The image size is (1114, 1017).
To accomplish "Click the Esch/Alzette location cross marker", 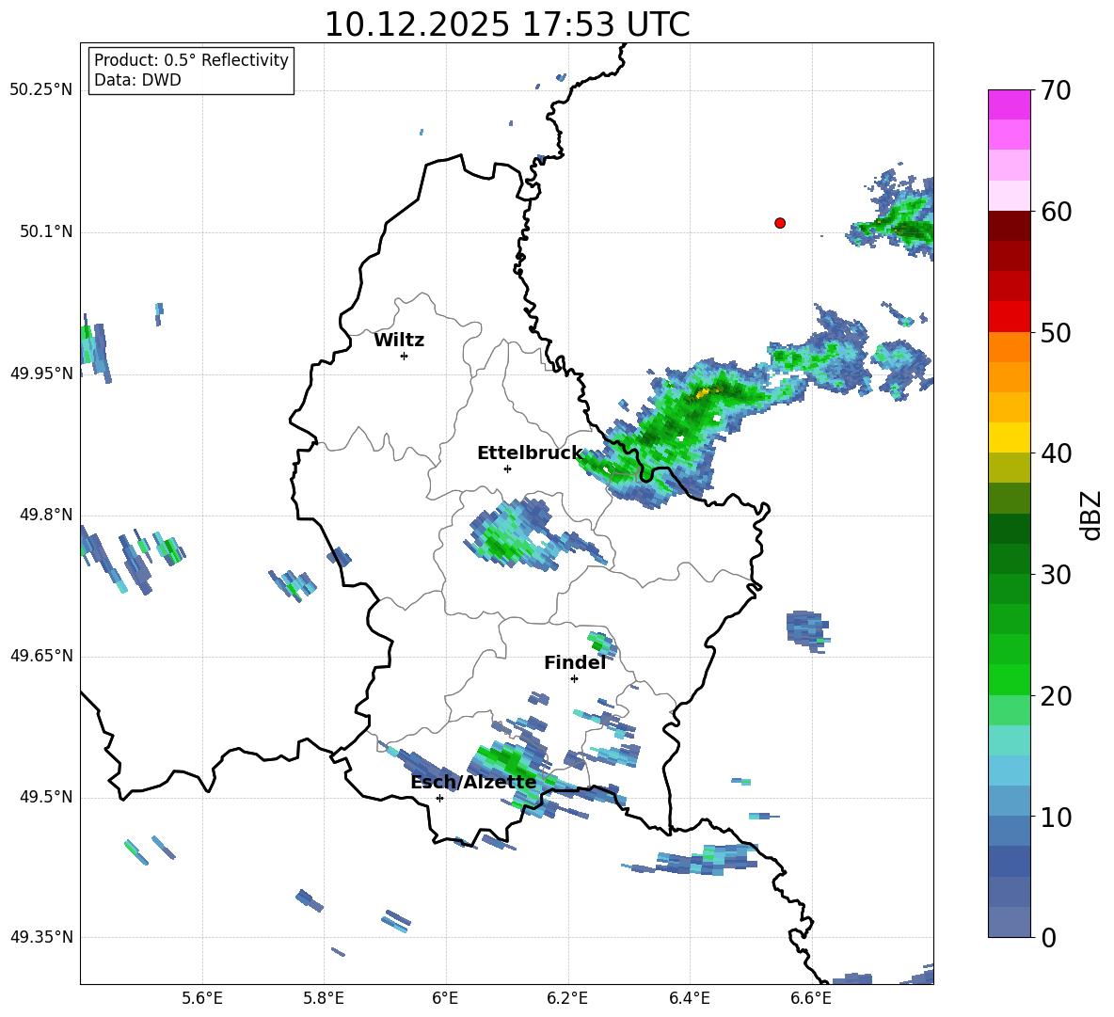I will (439, 798).
